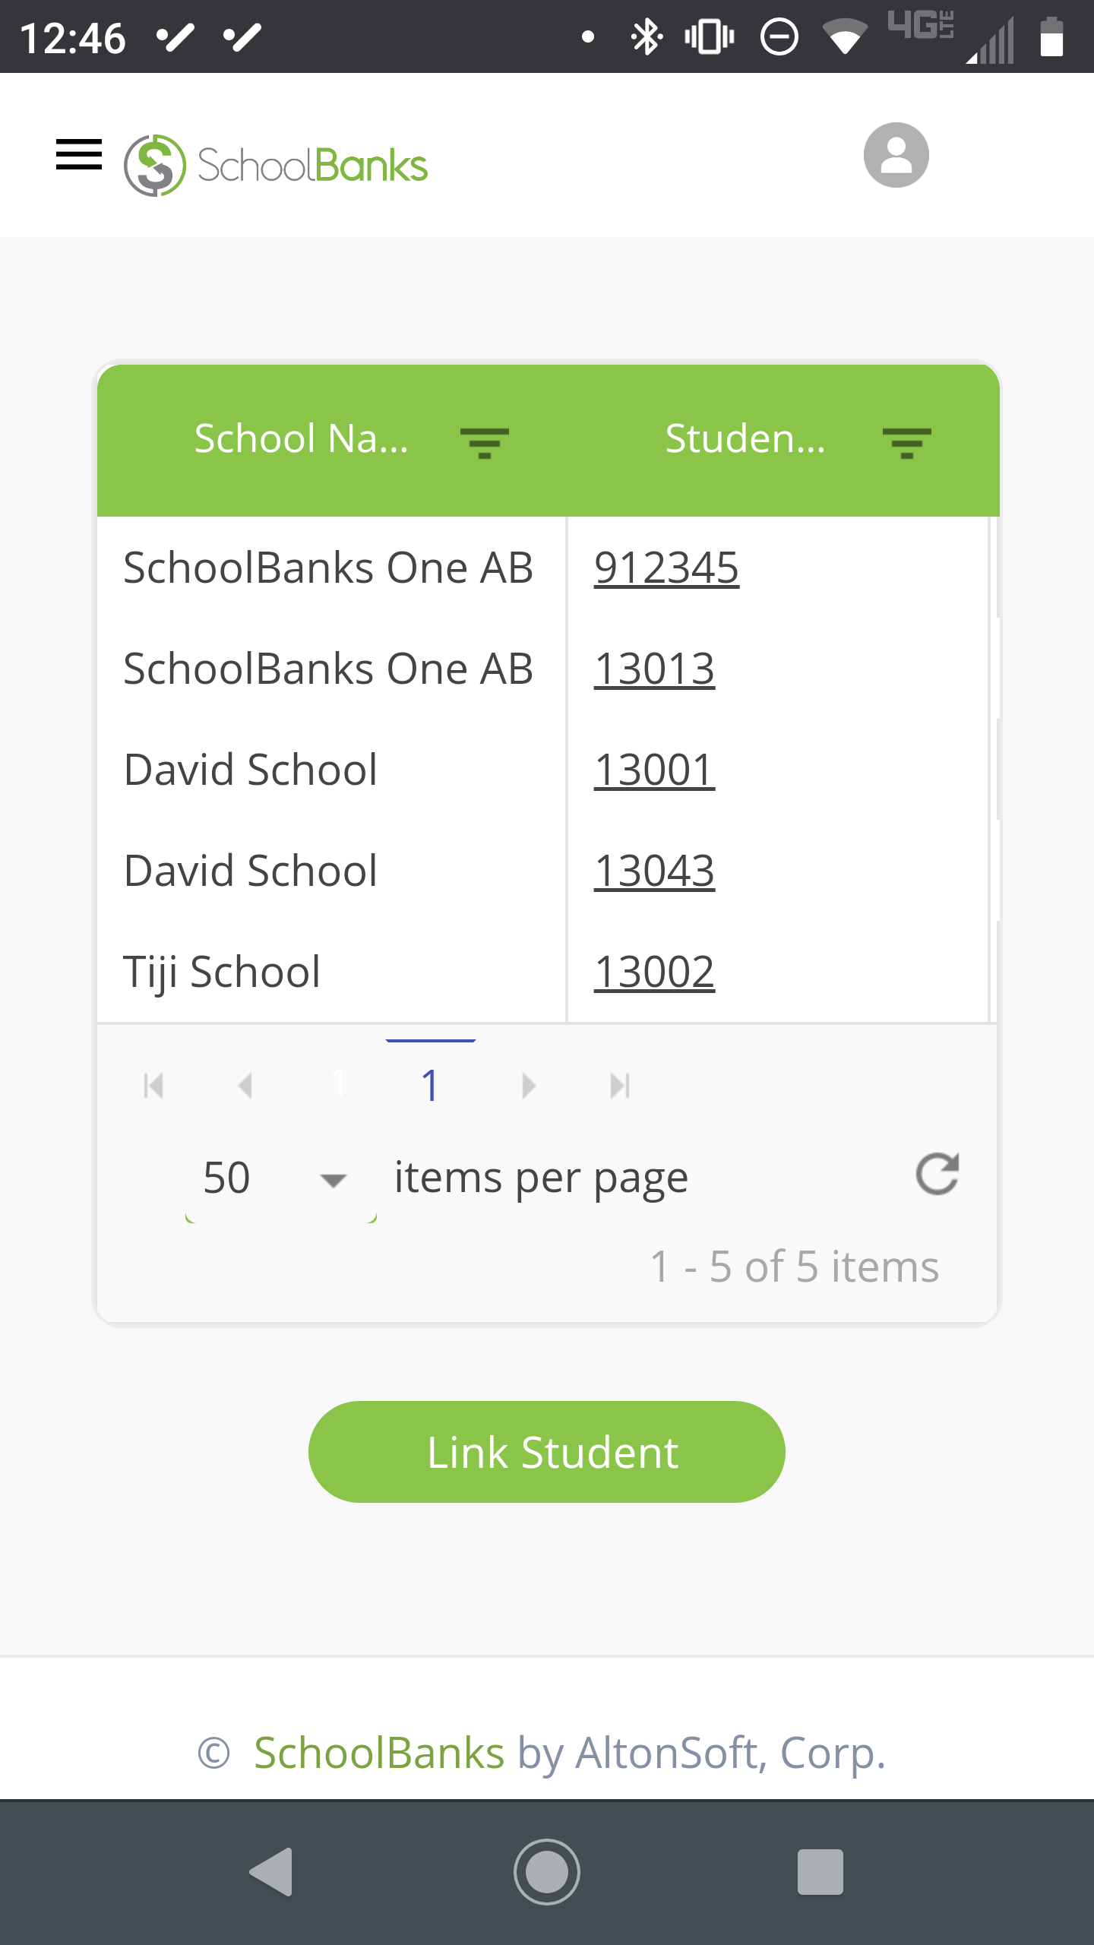
Task: Open the School Name column filter
Action: [x=485, y=442]
